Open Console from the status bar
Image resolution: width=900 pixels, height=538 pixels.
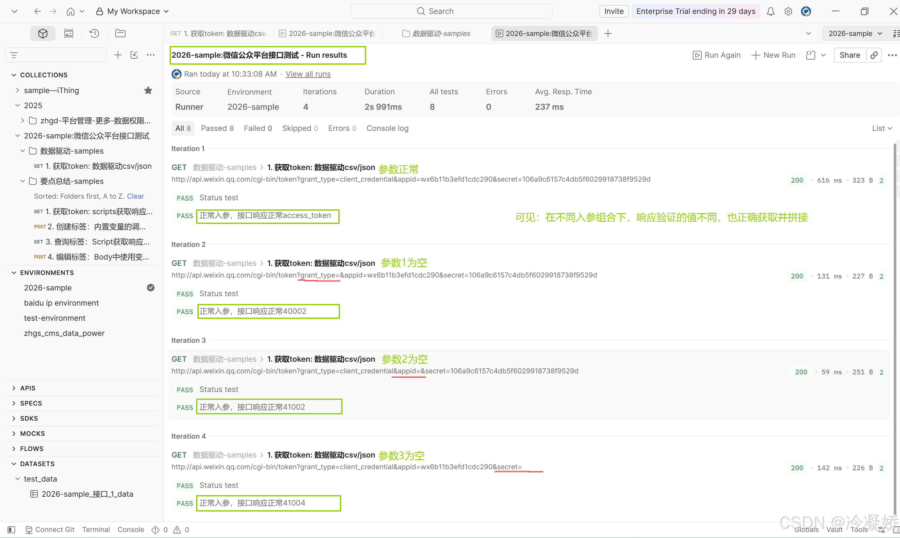point(131,530)
